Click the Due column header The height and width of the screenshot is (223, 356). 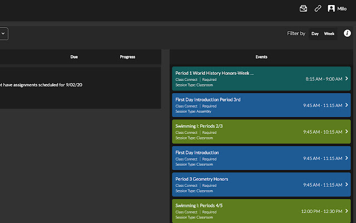pos(74,57)
